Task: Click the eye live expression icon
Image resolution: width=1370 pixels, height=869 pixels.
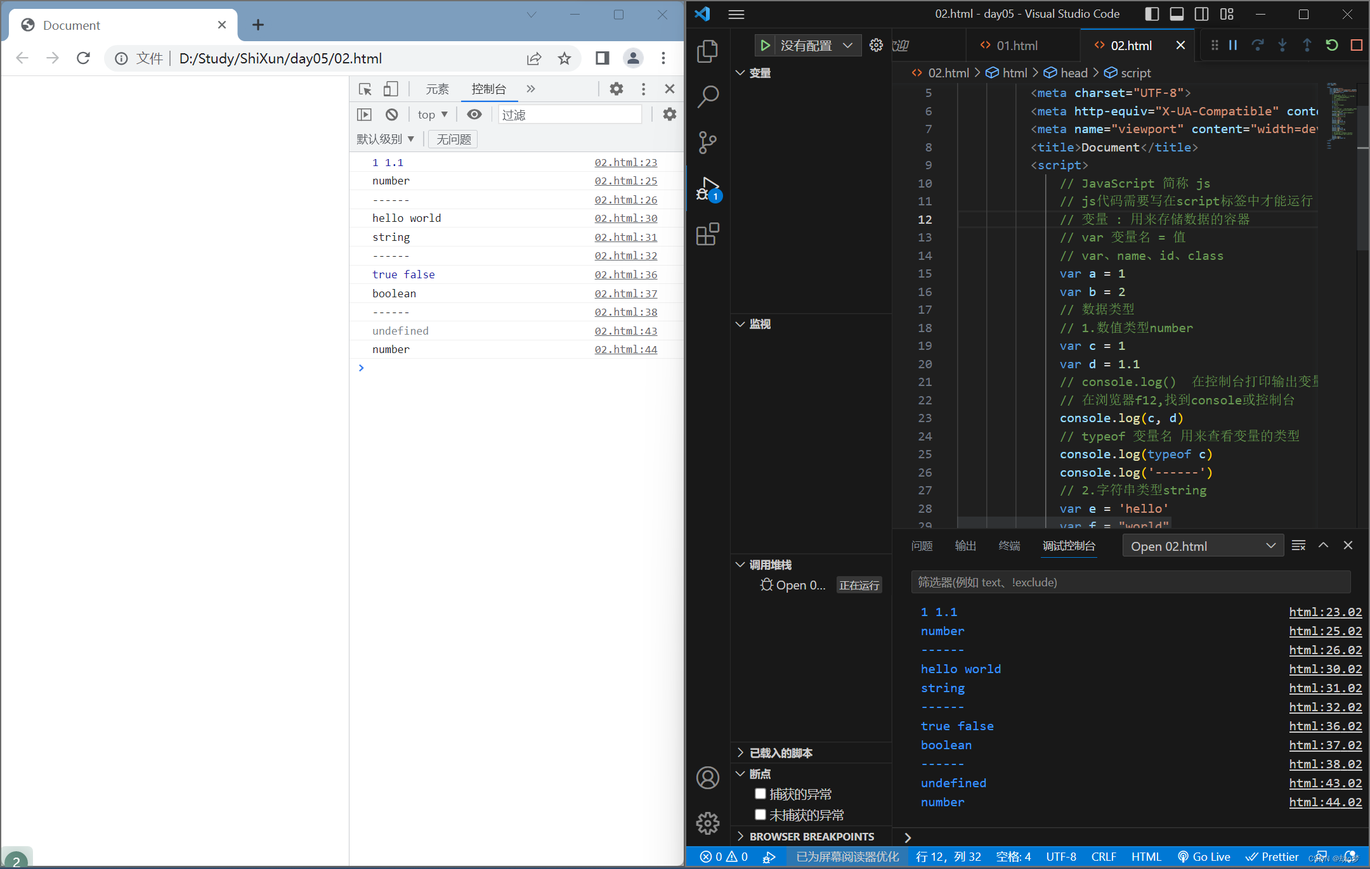Action: [474, 115]
